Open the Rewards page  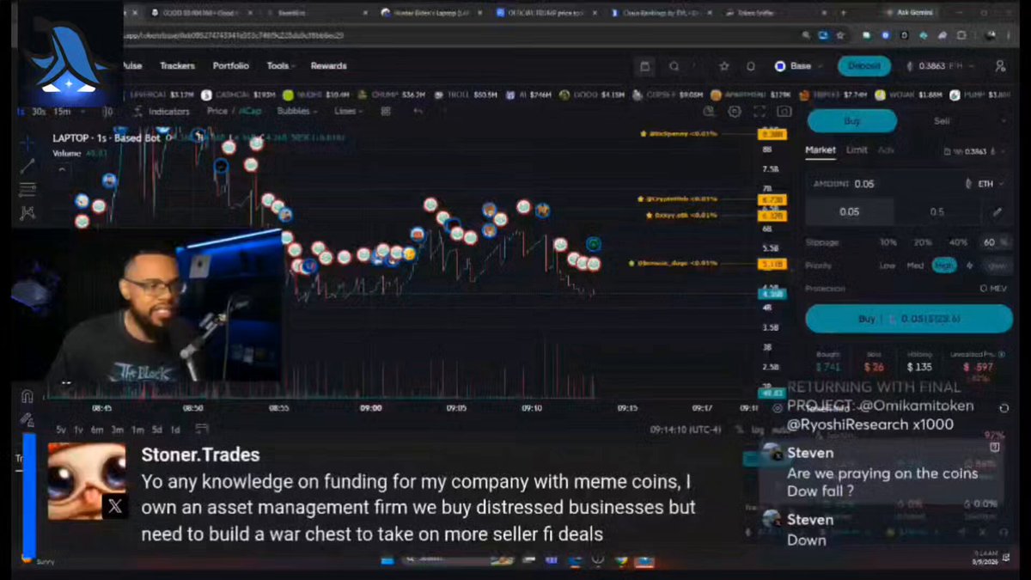click(x=328, y=66)
